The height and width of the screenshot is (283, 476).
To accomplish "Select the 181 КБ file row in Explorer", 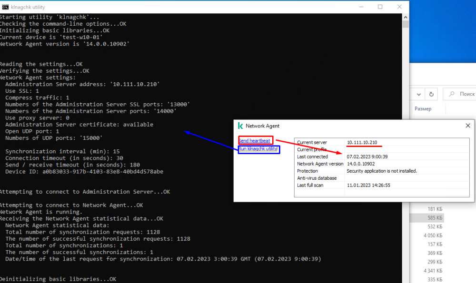I will point(427,209).
